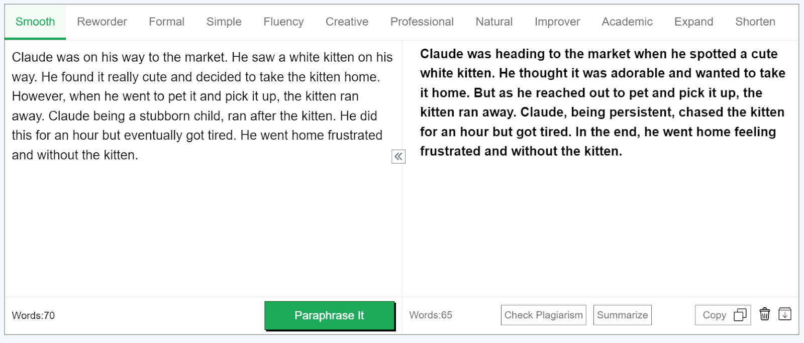Screen dimensions: 804x343
Task: Select the Shorten mode tab
Action: click(755, 22)
